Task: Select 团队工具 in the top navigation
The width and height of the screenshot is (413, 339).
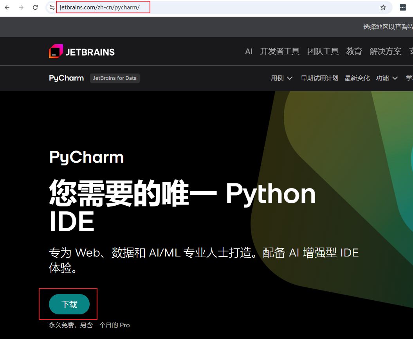Action: [323, 51]
